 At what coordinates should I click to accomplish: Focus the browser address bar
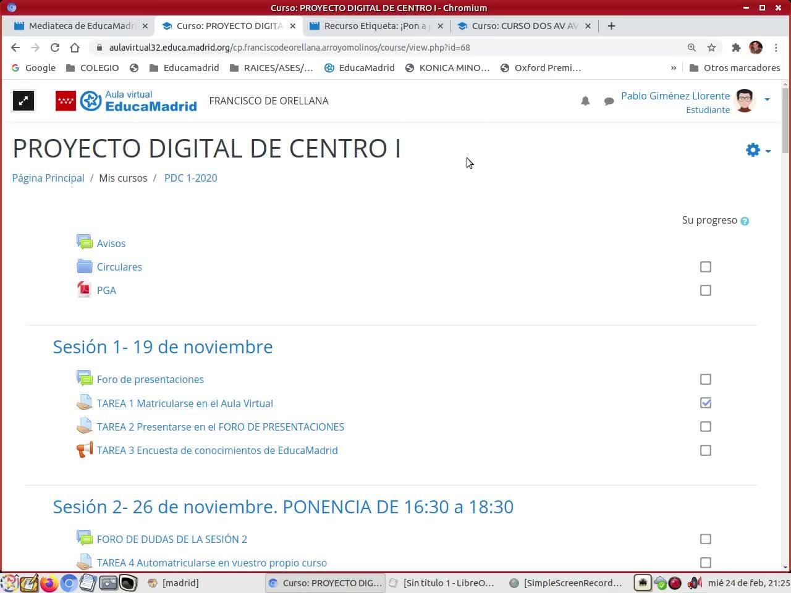(x=389, y=48)
